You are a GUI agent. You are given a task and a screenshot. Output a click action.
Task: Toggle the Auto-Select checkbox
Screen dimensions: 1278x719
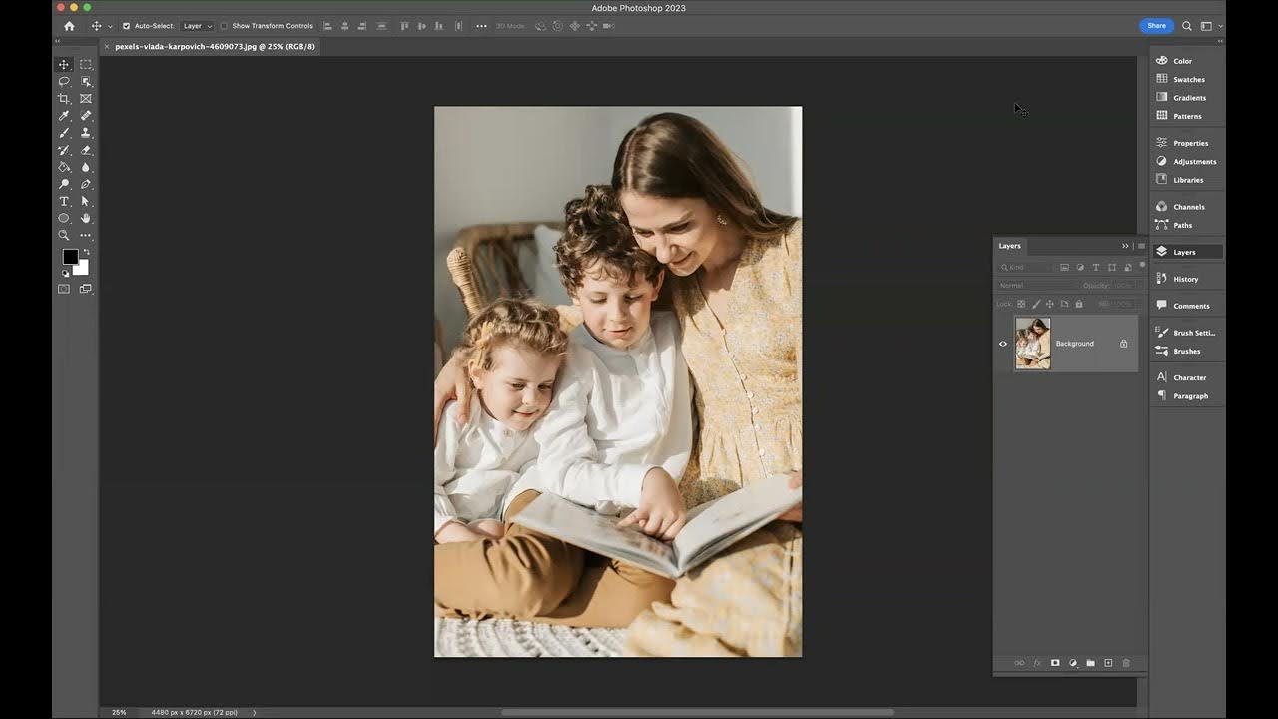(x=126, y=26)
